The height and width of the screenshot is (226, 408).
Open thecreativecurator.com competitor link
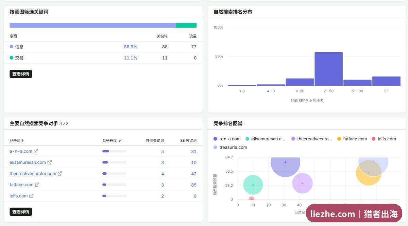pos(33,174)
